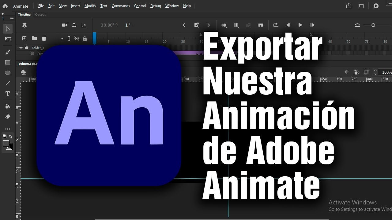
Task: Select the Folder_1 layer folder
Action: pos(38,48)
